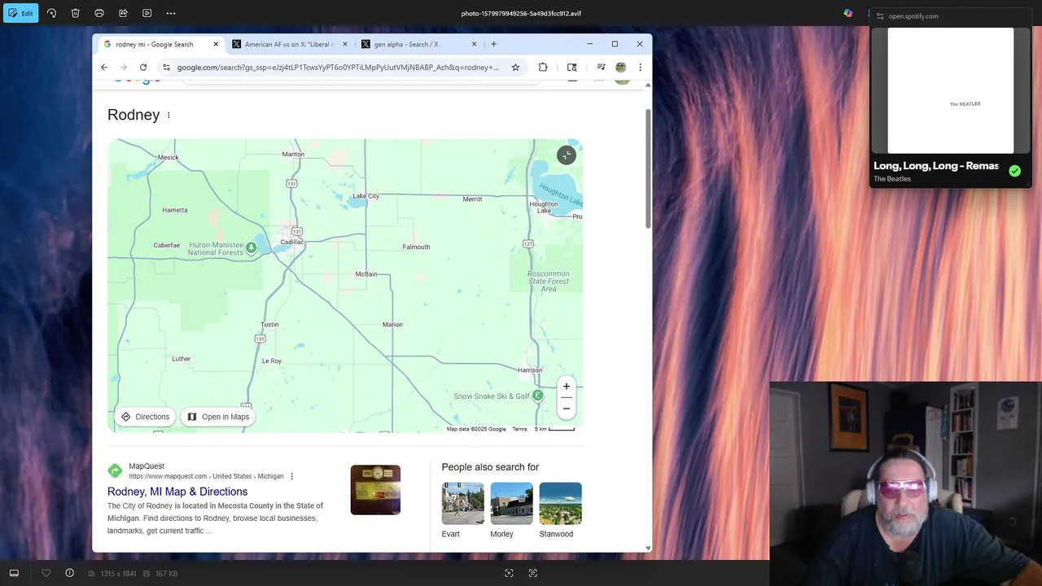Start slideshow with the play icon
Image resolution: width=1042 pixels, height=586 pixels.
tap(147, 13)
